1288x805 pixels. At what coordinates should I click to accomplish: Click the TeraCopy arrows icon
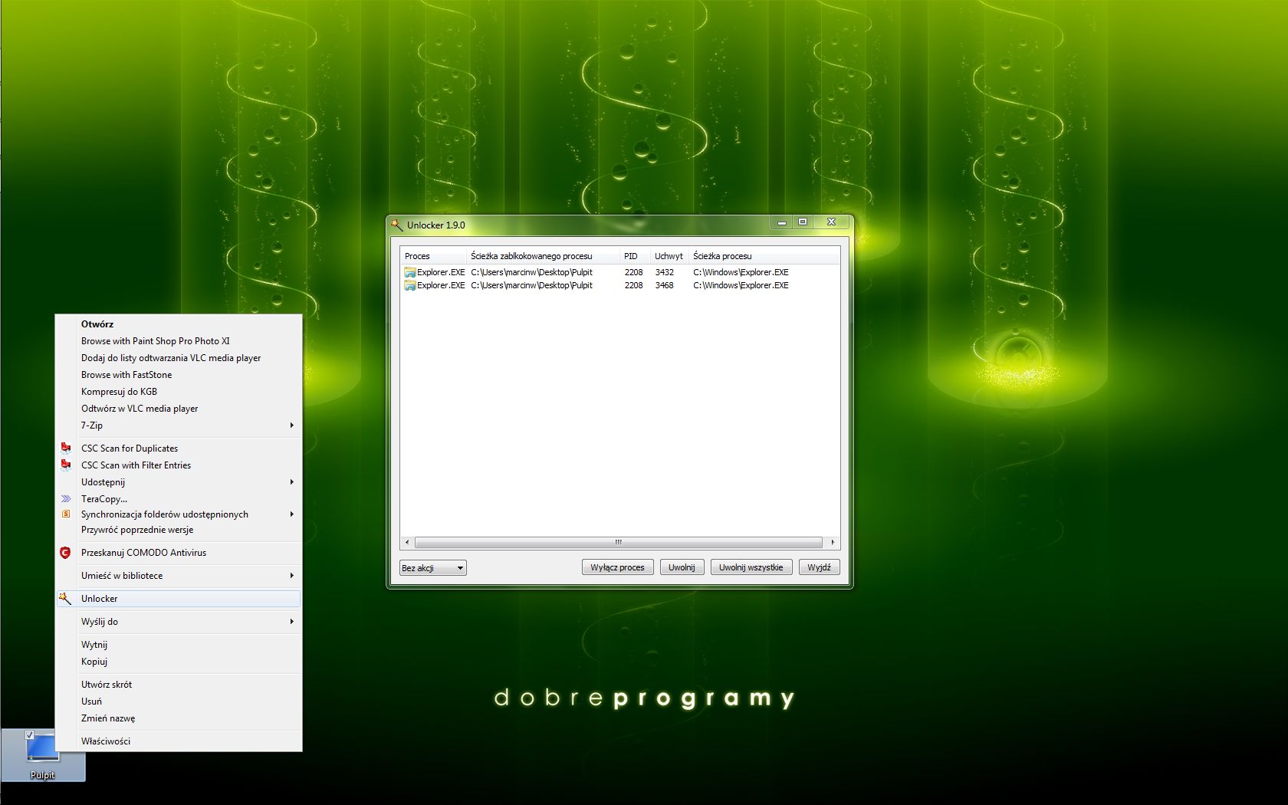66,499
